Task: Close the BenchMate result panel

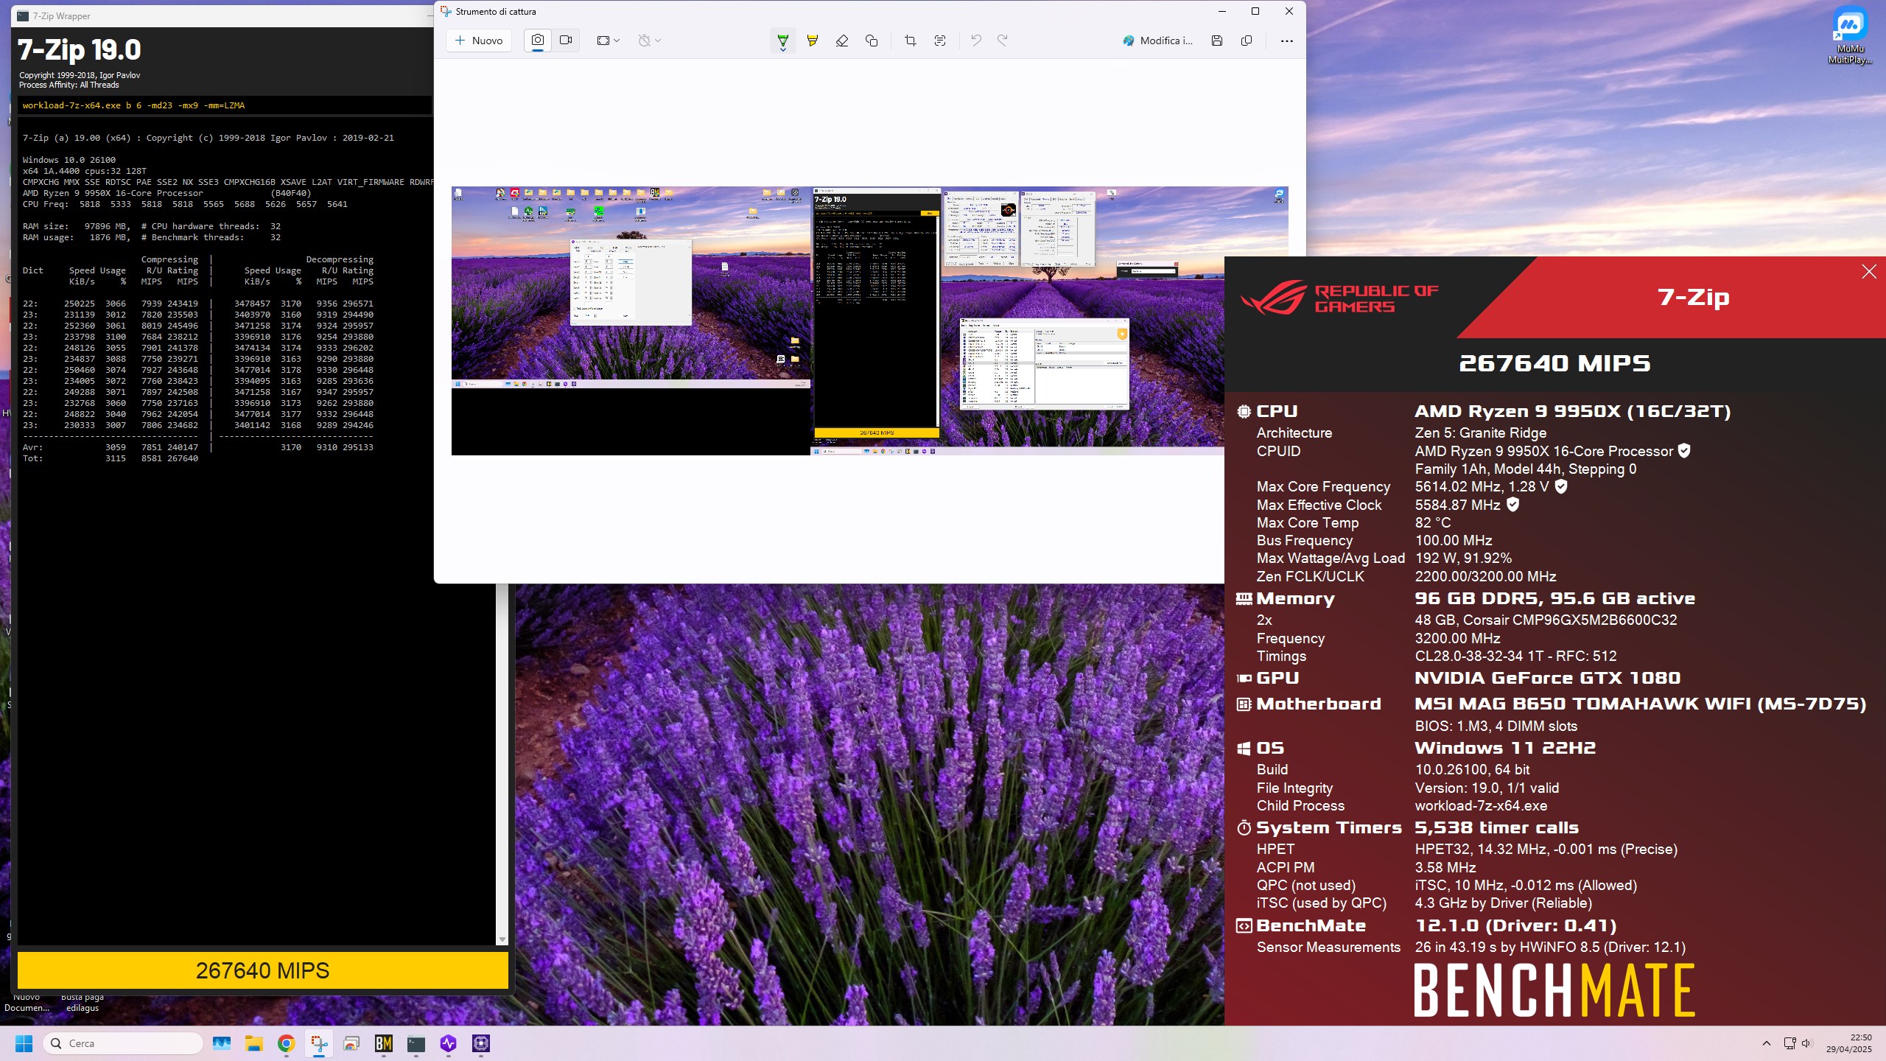Action: pyautogui.click(x=1869, y=272)
